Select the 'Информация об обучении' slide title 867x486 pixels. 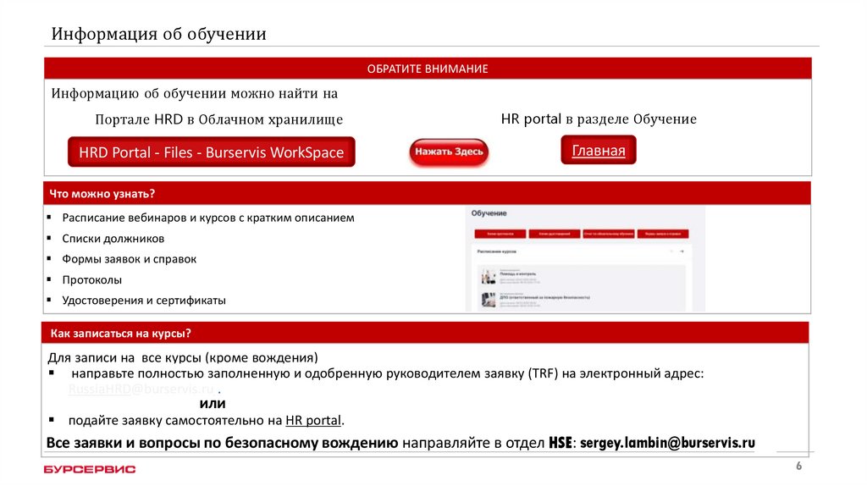(158, 34)
